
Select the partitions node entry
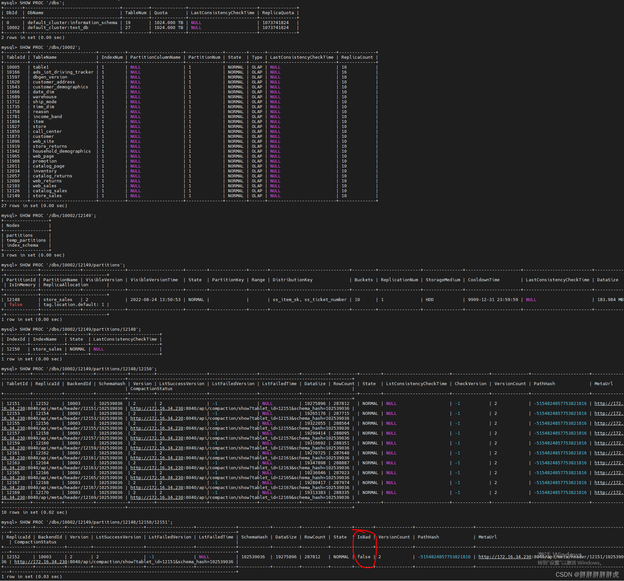(19, 235)
